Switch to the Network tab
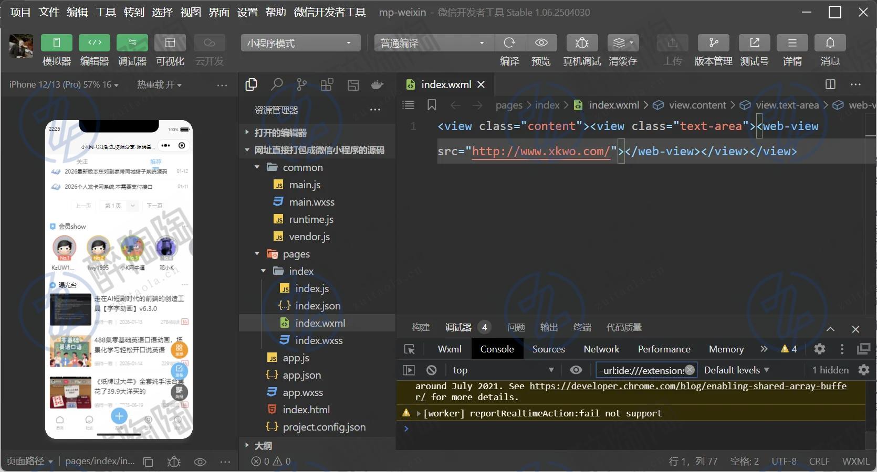877x472 pixels. (x=601, y=349)
